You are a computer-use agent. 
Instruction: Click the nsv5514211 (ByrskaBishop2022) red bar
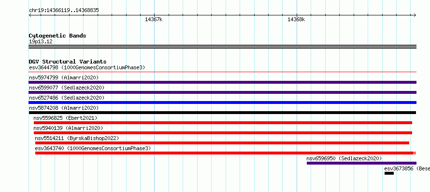tap(222, 143)
